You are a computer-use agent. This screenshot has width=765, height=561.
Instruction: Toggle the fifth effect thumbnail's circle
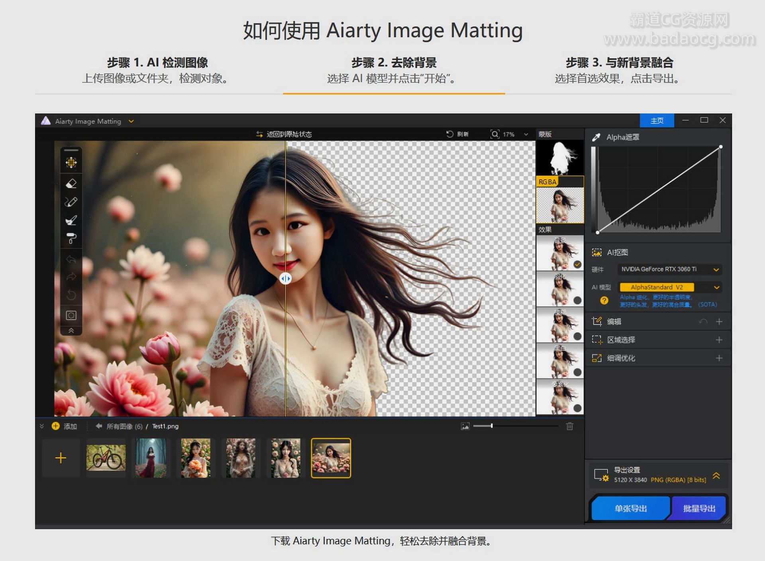(577, 408)
